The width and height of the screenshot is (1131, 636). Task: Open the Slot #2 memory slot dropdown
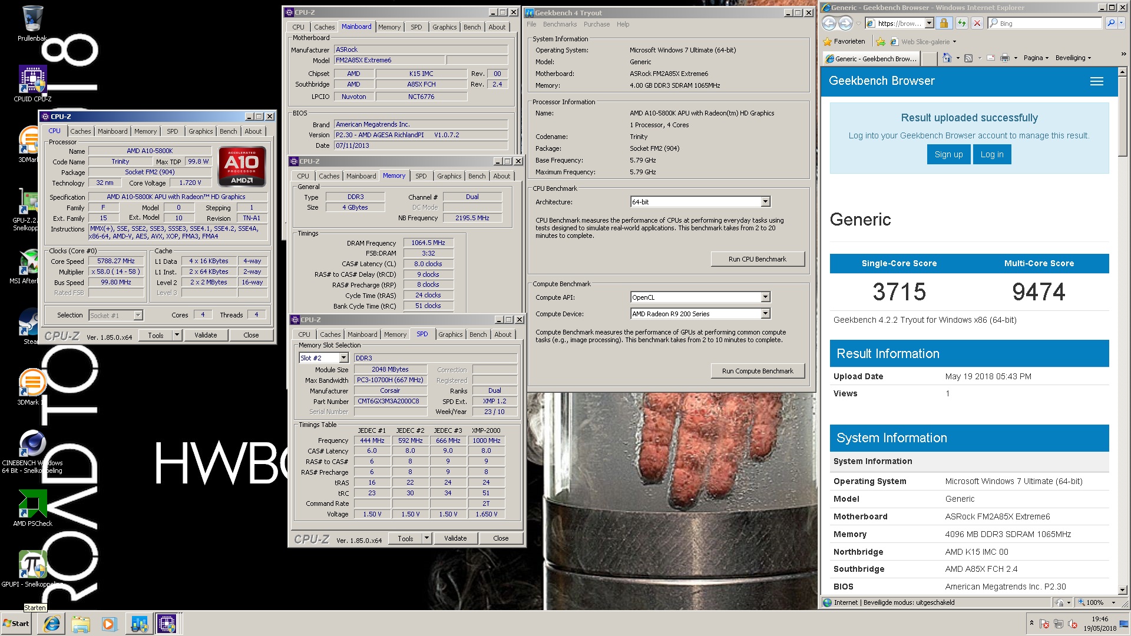343,358
